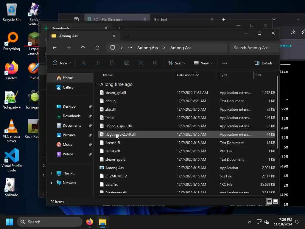
Task: Click the vertical scrollbar in file list
Action: point(278,112)
